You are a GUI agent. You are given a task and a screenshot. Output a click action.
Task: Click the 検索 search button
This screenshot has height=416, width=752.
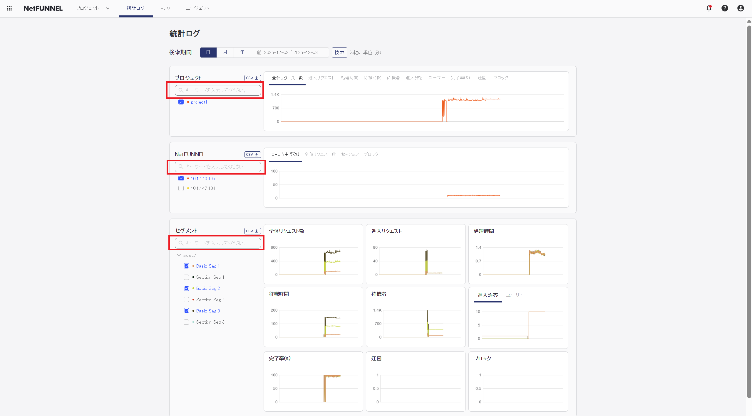pos(339,52)
